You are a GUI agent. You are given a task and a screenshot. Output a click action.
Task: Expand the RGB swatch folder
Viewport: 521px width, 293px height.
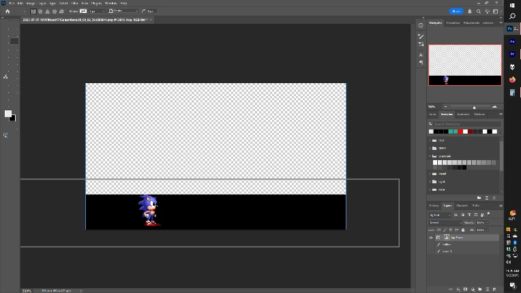pyautogui.click(x=430, y=140)
